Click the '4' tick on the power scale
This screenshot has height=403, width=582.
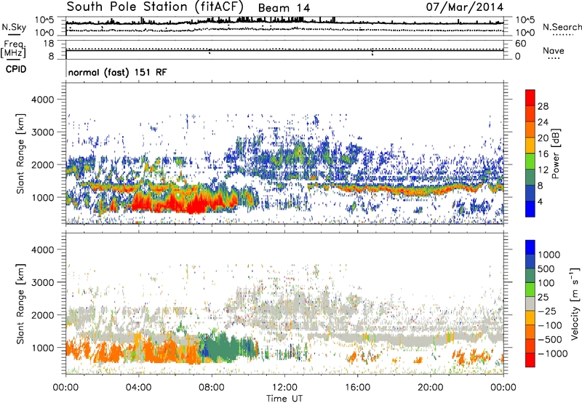[x=541, y=201]
